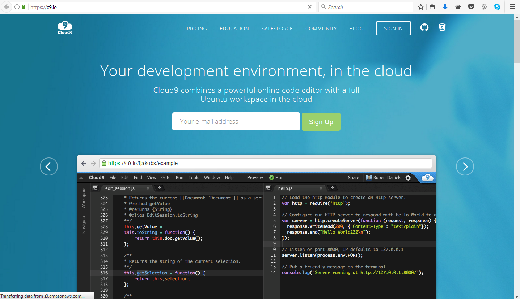
Task: Go to Firefox home page icon
Action: pyautogui.click(x=458, y=7)
